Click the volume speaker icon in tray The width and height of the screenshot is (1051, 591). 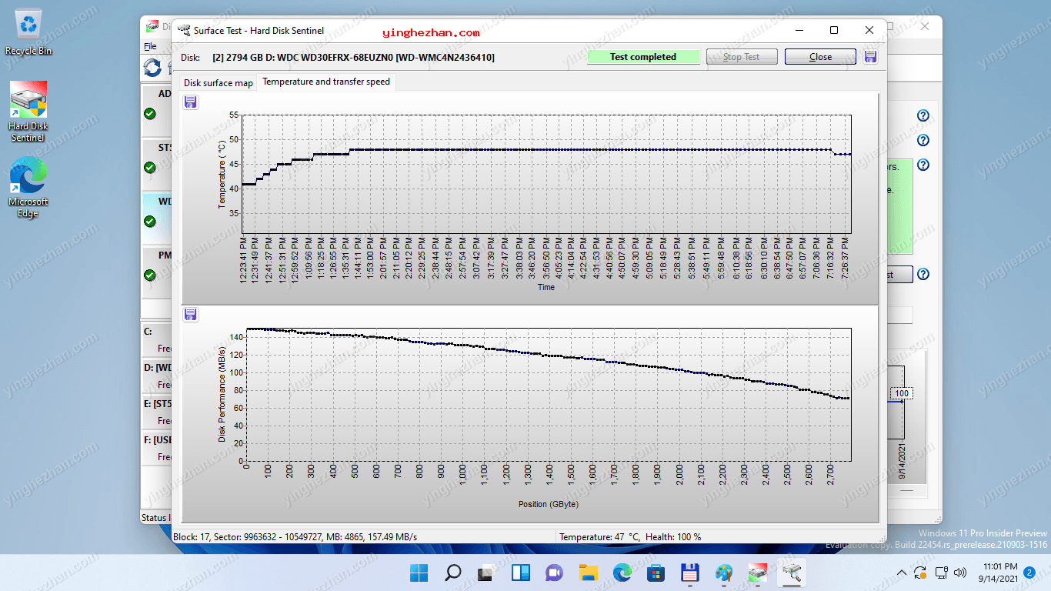pyautogui.click(x=959, y=573)
